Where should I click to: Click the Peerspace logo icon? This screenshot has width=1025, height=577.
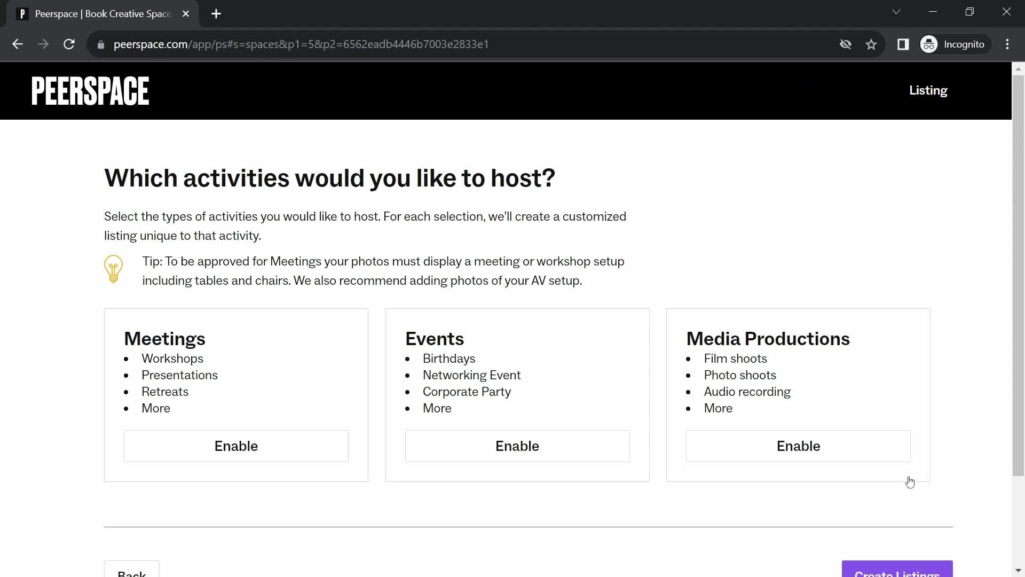pos(89,90)
